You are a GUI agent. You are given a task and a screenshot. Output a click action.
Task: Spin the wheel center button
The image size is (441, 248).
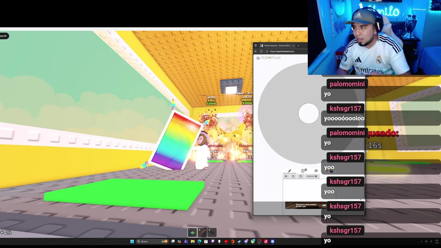[308, 113]
